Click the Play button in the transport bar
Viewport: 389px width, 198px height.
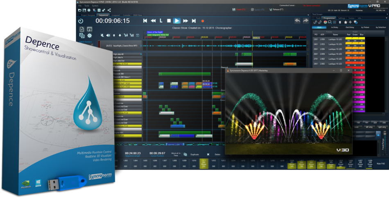(x=176, y=20)
